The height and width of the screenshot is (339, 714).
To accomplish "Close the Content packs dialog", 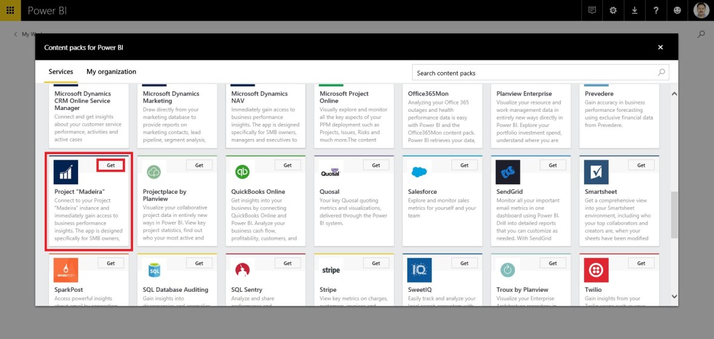I will tap(660, 47).
